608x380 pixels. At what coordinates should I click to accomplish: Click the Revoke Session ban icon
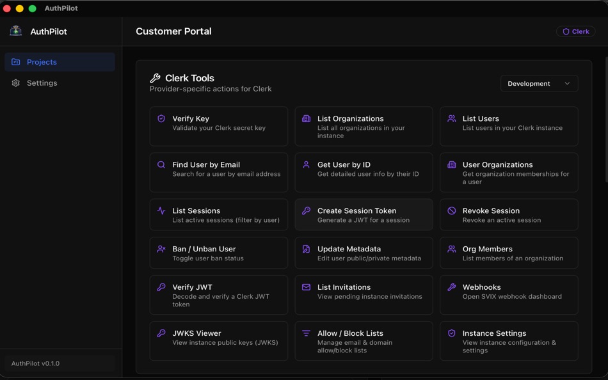click(452, 211)
